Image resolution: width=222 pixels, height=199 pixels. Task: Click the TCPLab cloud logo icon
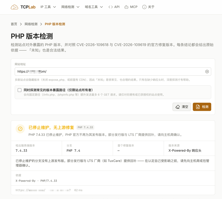click(14, 7)
